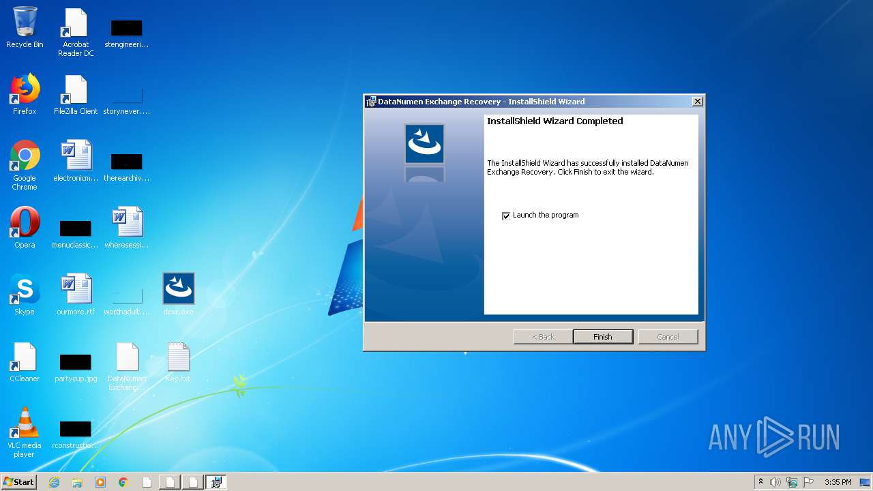Screen dimensions: 873x491
Task: Open Windows Explorer from the taskbar
Action: coord(77,482)
